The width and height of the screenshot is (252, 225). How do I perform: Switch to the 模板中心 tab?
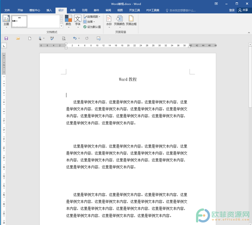35,10
